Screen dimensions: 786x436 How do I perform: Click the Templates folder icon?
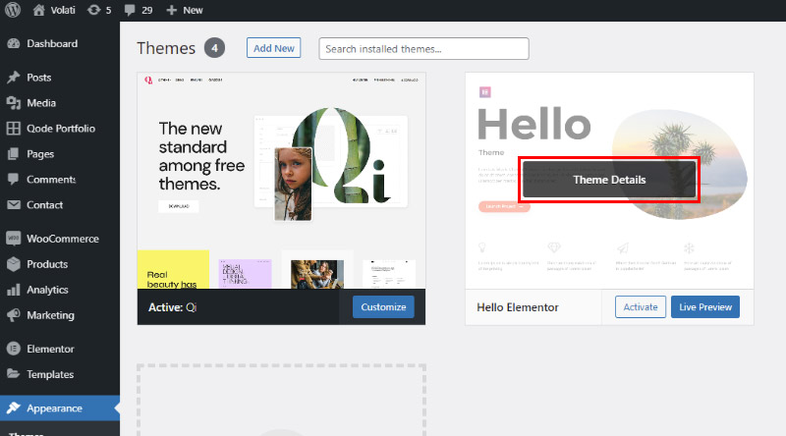[14, 374]
